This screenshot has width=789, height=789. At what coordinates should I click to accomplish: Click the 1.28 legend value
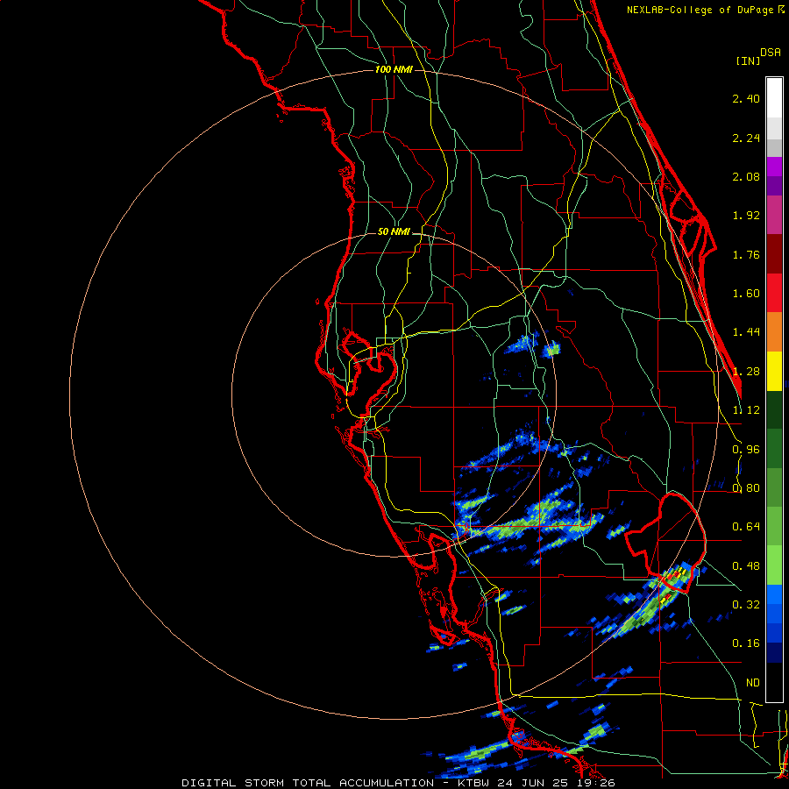click(746, 372)
